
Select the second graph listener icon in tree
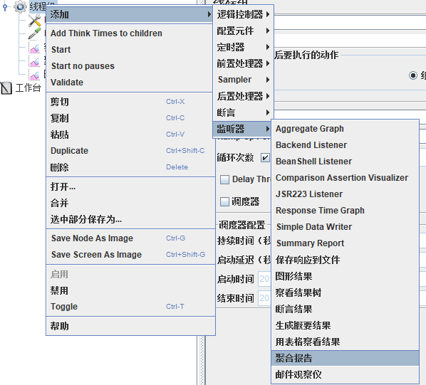point(34,61)
